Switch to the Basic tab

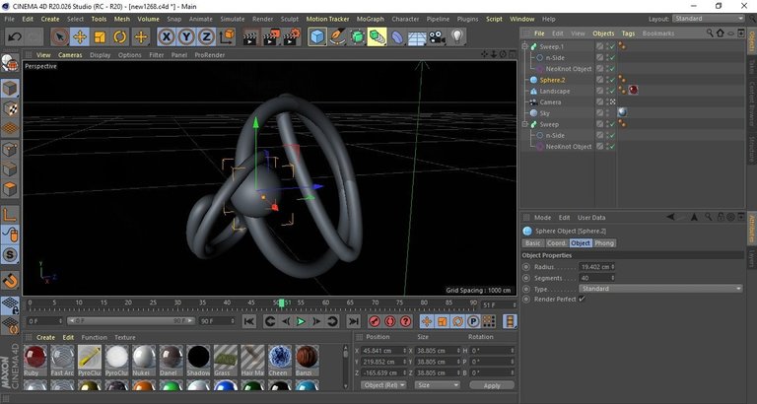533,243
